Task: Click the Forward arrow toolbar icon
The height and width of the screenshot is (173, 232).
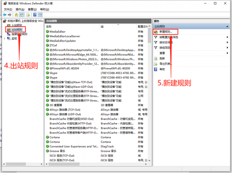Action: (10, 15)
